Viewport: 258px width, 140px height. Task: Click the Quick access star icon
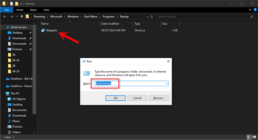tap(7, 27)
